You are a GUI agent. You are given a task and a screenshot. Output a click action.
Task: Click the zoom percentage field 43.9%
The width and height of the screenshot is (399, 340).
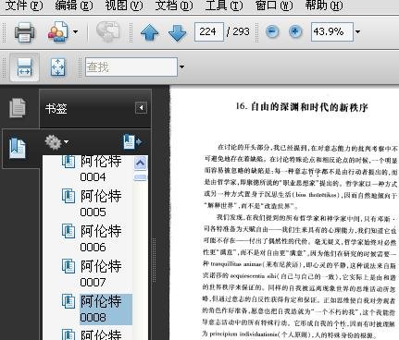332,31
